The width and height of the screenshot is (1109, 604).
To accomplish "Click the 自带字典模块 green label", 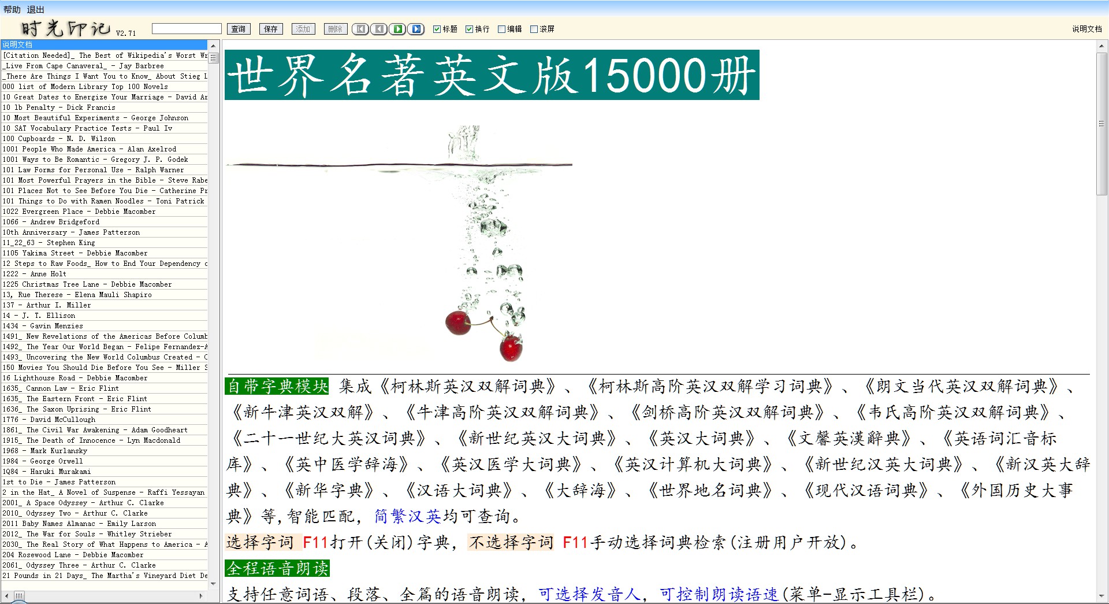I will click(277, 386).
